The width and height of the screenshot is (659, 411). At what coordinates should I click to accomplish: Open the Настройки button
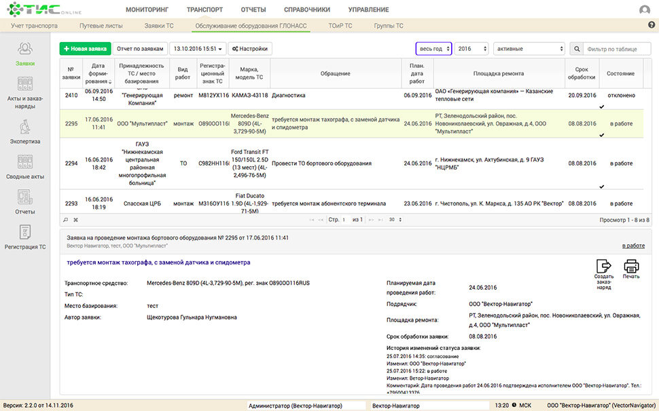[250, 49]
